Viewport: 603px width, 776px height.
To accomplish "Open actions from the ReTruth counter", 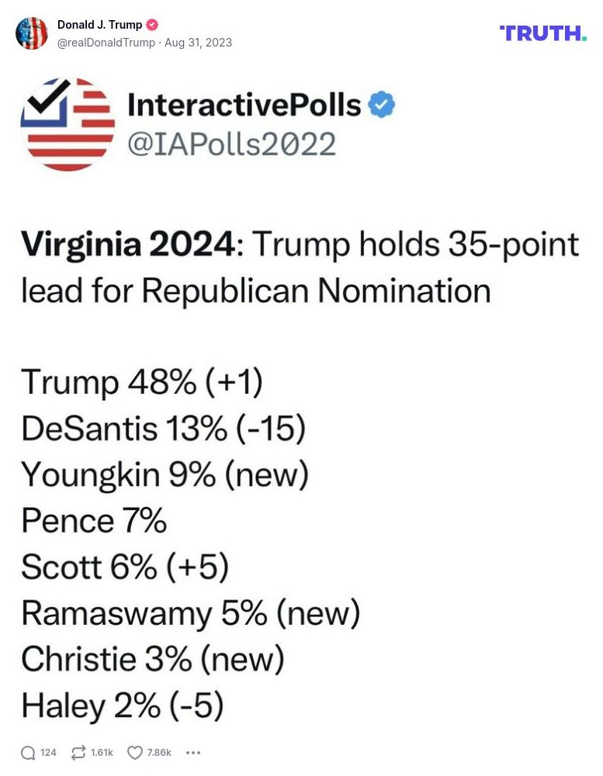I will (101, 752).
